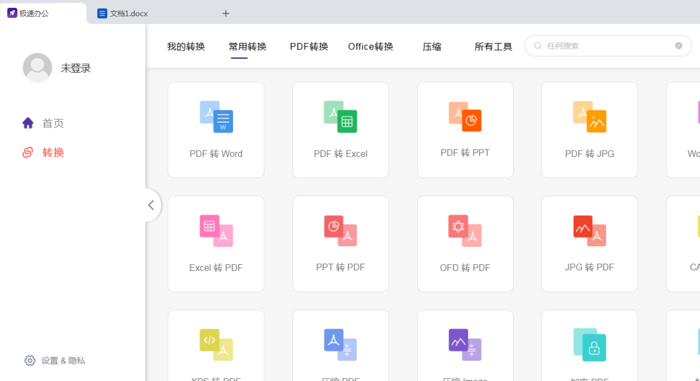This screenshot has width=700, height=381.
Task: Click the magnifier icon in search box
Action: [538, 46]
